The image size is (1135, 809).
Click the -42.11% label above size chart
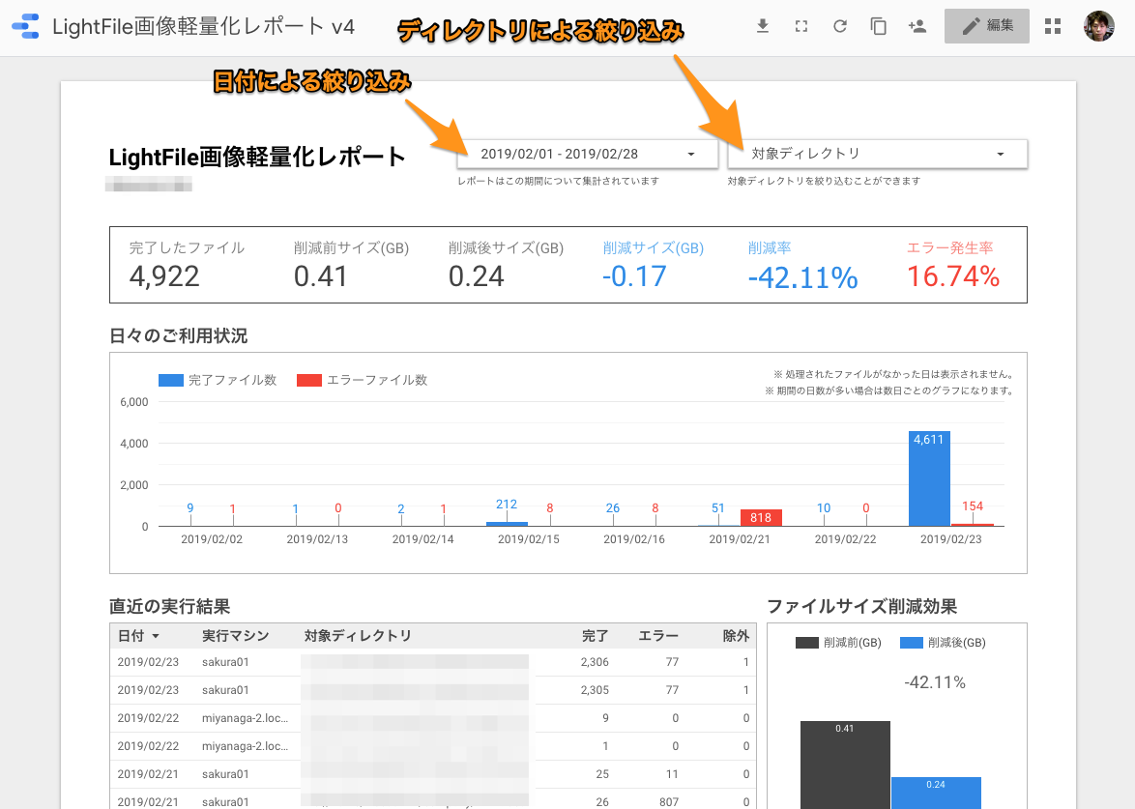(935, 682)
